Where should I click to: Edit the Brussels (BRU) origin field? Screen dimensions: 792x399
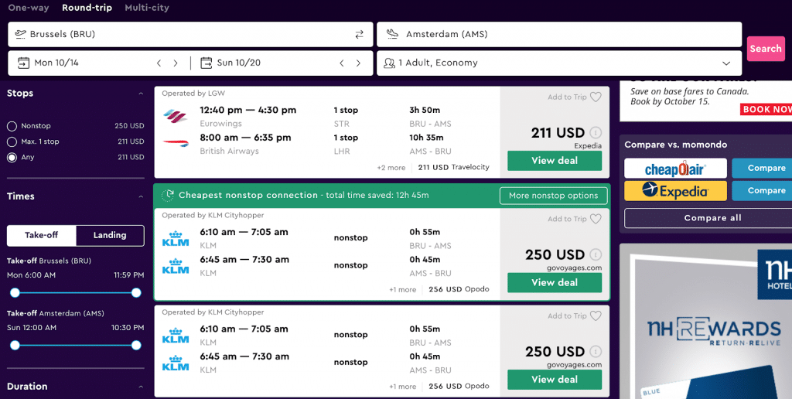tap(190, 34)
